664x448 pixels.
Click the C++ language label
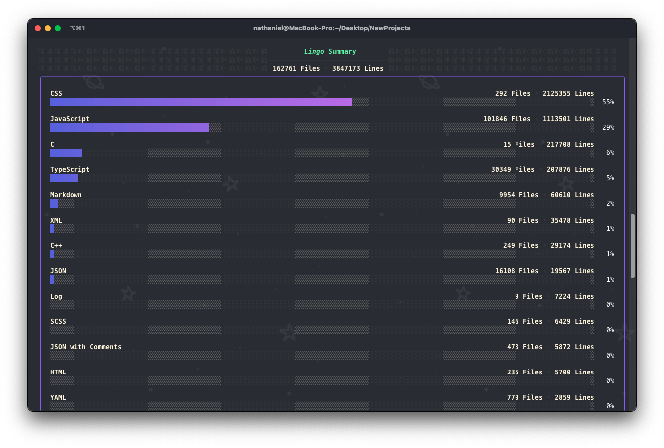(x=55, y=245)
